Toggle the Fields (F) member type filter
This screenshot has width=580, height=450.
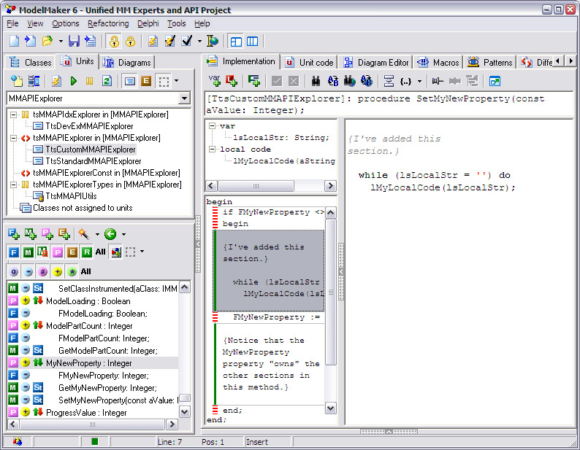[14, 252]
